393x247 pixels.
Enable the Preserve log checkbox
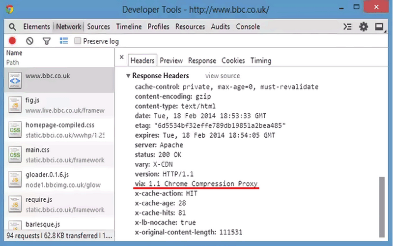(78, 41)
